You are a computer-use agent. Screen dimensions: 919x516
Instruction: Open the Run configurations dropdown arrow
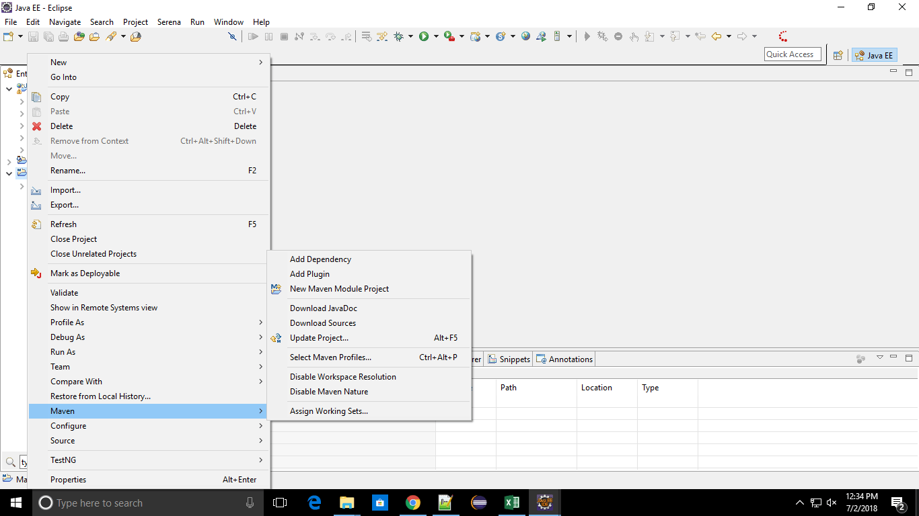(436, 36)
